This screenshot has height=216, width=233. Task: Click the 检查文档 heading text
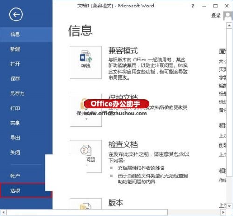point(123,144)
